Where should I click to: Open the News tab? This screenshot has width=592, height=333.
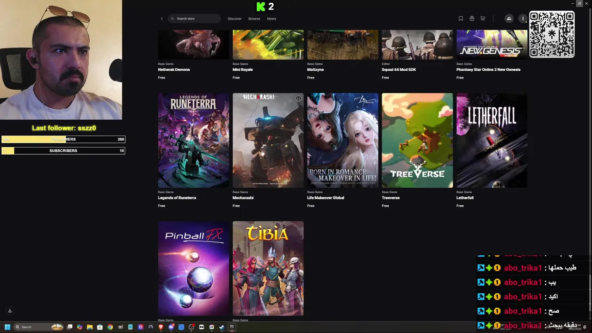[271, 18]
